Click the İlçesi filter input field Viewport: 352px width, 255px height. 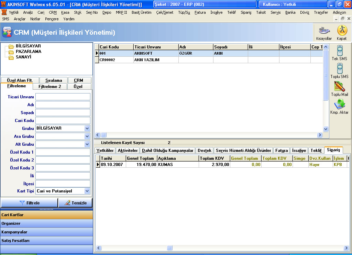[x=63, y=184]
